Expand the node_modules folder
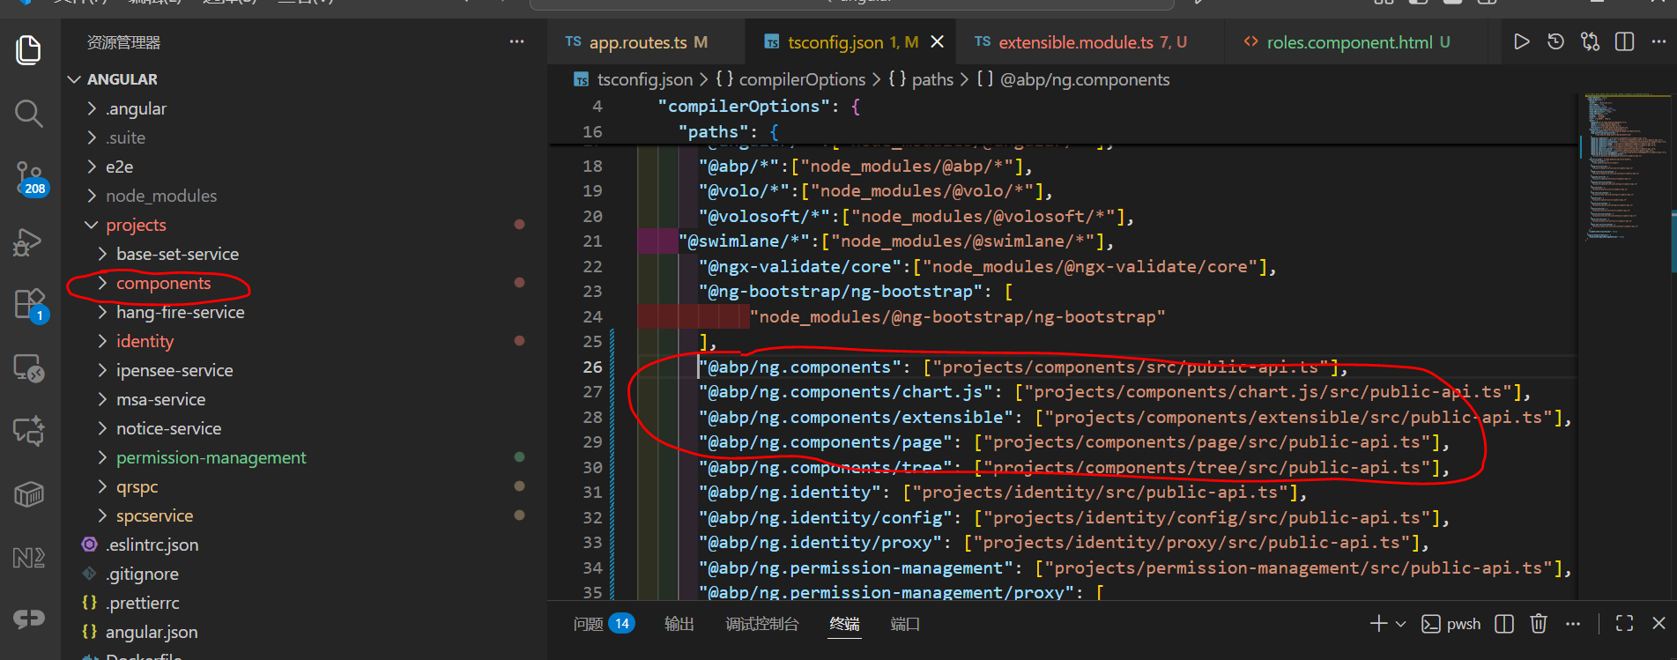Image resolution: width=1677 pixels, height=660 pixels. pyautogui.click(x=160, y=197)
